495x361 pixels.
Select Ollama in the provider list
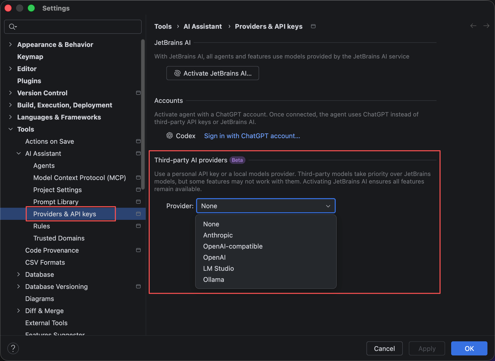[x=213, y=280]
